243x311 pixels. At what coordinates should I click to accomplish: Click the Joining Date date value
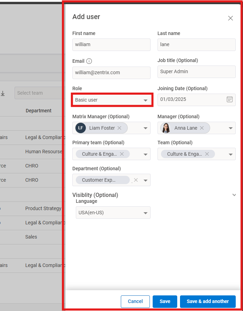pos(173,100)
